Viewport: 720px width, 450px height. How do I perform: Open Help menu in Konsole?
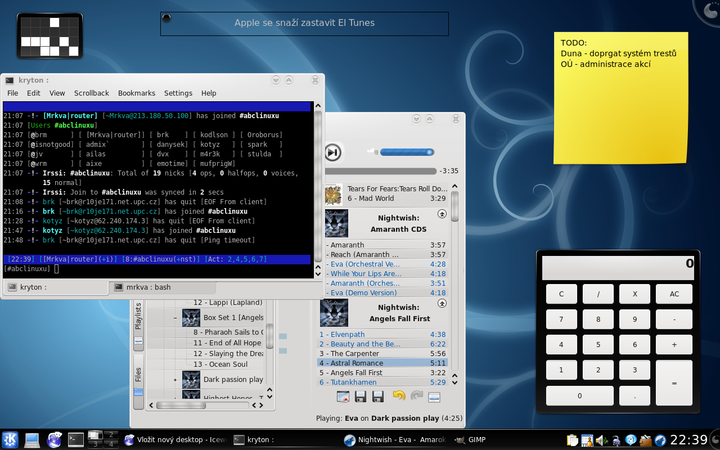pos(209,93)
